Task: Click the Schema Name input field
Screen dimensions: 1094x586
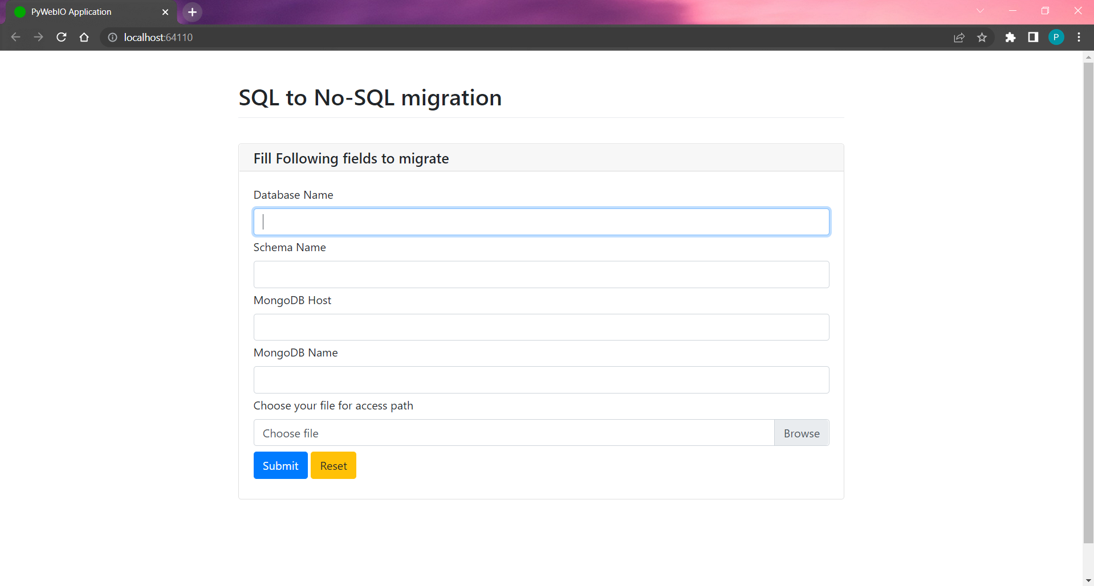Action: coord(540,274)
